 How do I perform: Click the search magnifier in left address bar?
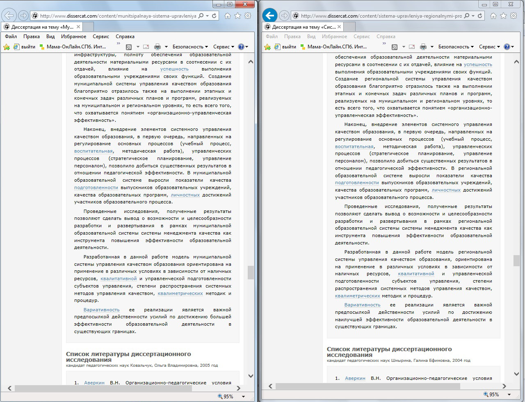(x=201, y=16)
